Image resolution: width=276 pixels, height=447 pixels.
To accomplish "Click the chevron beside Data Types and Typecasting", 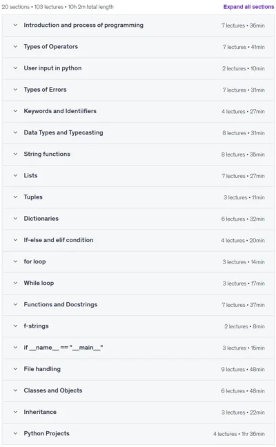I will (15, 133).
